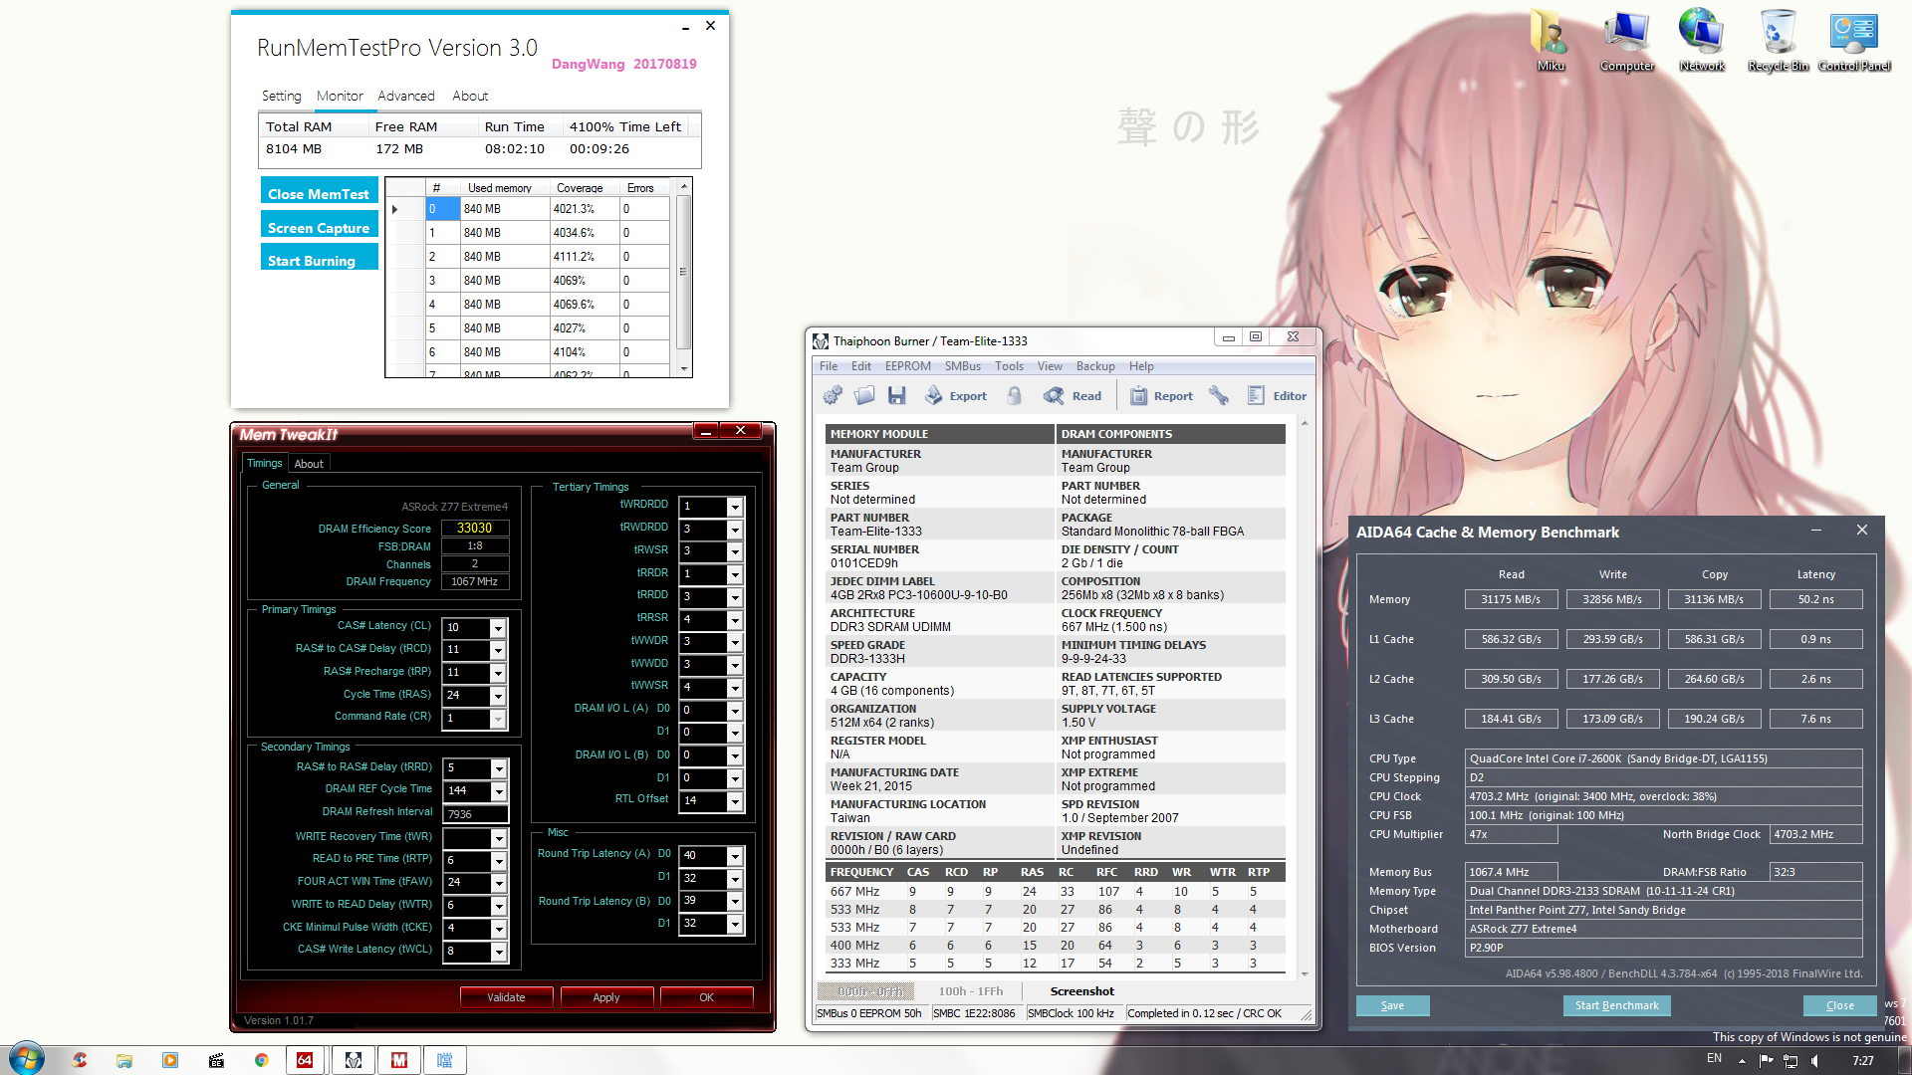Open the SMBus menu in Thaiphoon Burner
The width and height of the screenshot is (1912, 1075).
click(962, 366)
